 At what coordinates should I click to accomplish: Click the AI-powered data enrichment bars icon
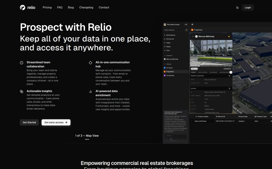90,92
